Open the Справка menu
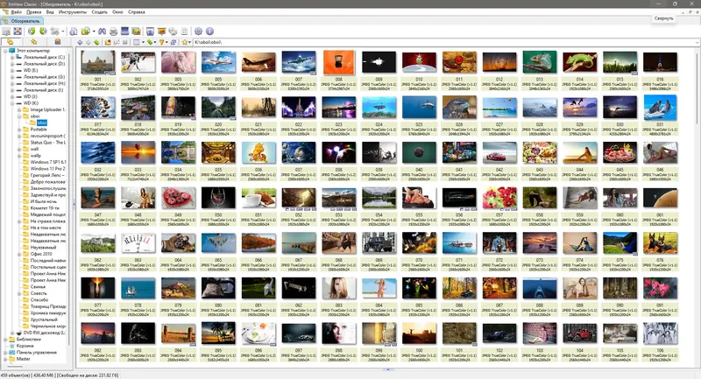Image resolution: width=701 pixels, height=379 pixels. coord(137,12)
